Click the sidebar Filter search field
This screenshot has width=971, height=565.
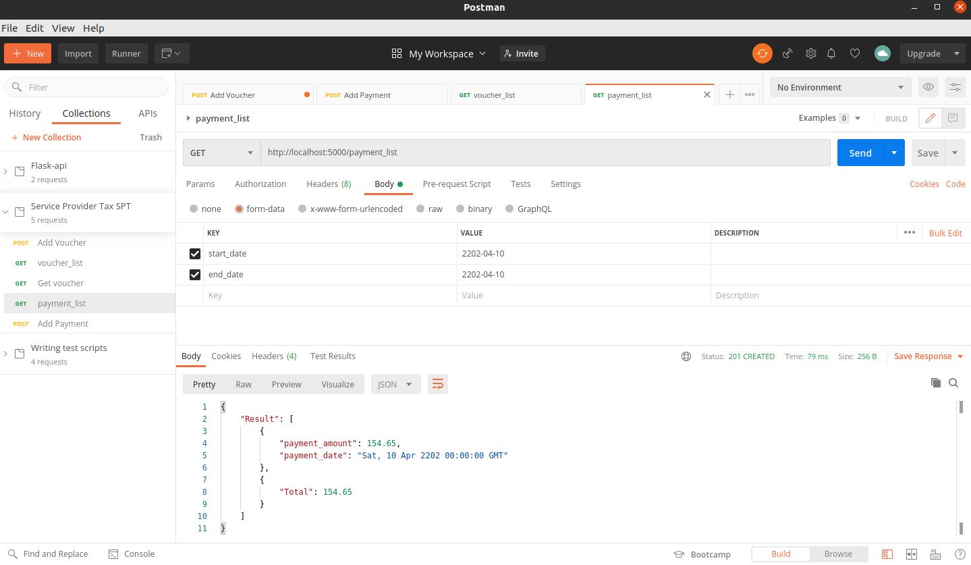pos(86,87)
